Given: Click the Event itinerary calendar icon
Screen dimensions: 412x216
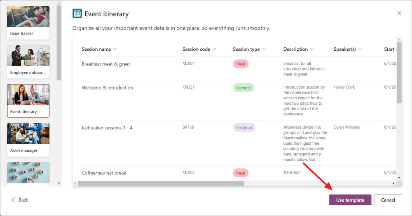Looking at the screenshot, I should tap(77, 14).
